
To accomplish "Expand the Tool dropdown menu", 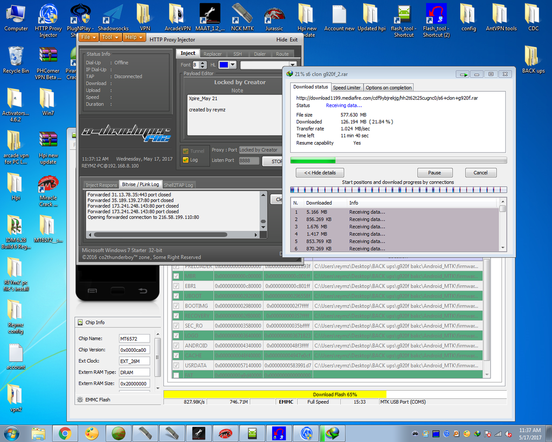I will [x=111, y=37].
